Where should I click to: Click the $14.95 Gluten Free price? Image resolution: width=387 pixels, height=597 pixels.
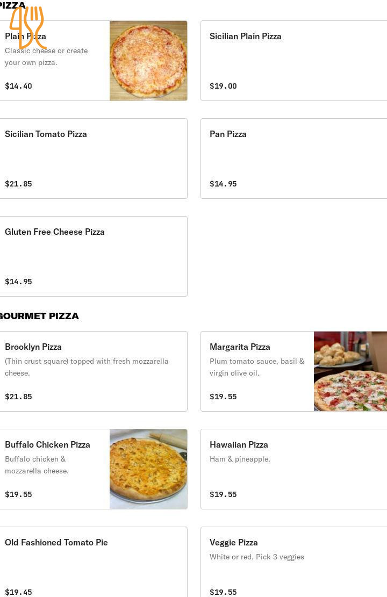pos(18,282)
